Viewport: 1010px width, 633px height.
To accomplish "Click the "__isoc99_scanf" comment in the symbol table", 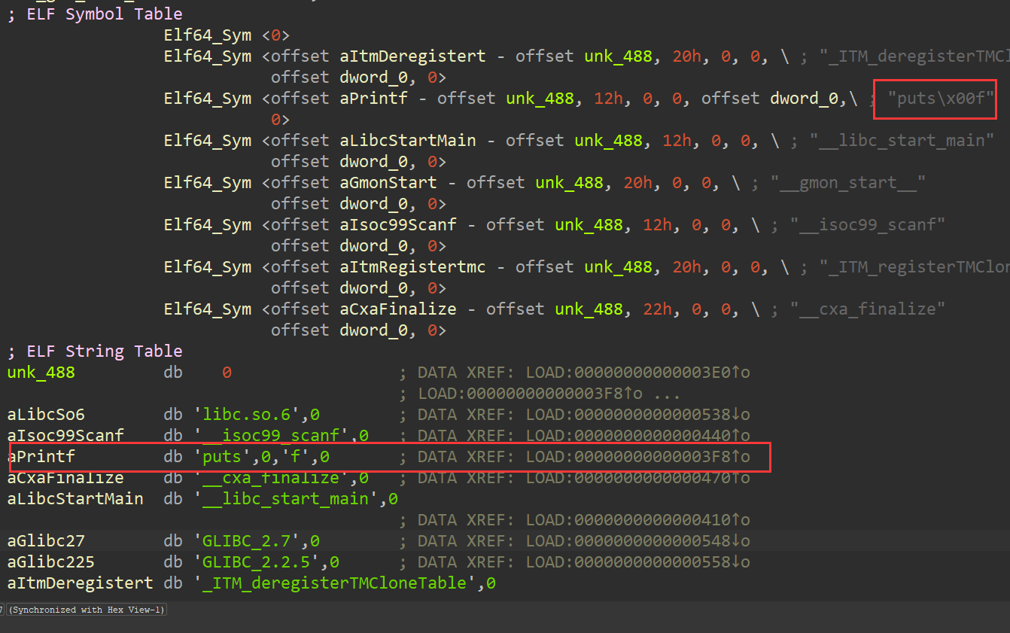I will [868, 225].
